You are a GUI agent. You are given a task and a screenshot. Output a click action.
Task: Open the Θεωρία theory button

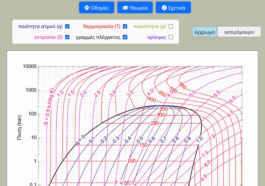click(x=135, y=8)
